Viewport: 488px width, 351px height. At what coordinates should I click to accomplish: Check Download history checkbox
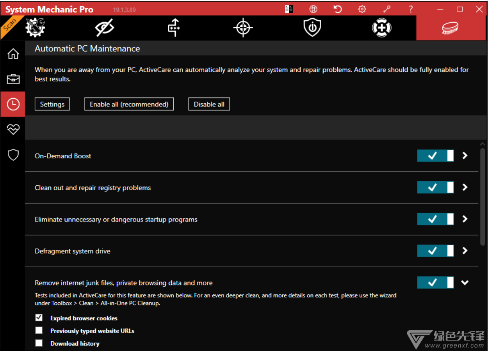tap(39, 343)
